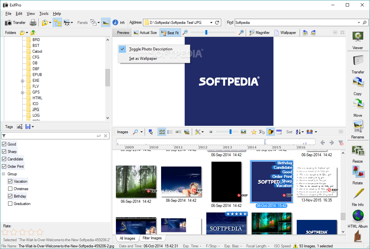Open the Find history dropdown
Viewport: 370px width, 249px height.
359,23
